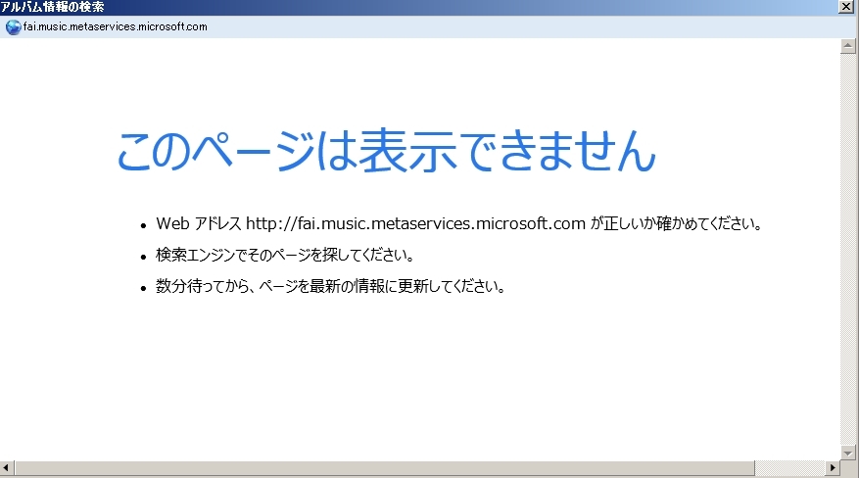Click the empty horizontal track right of thumb

coord(788,468)
